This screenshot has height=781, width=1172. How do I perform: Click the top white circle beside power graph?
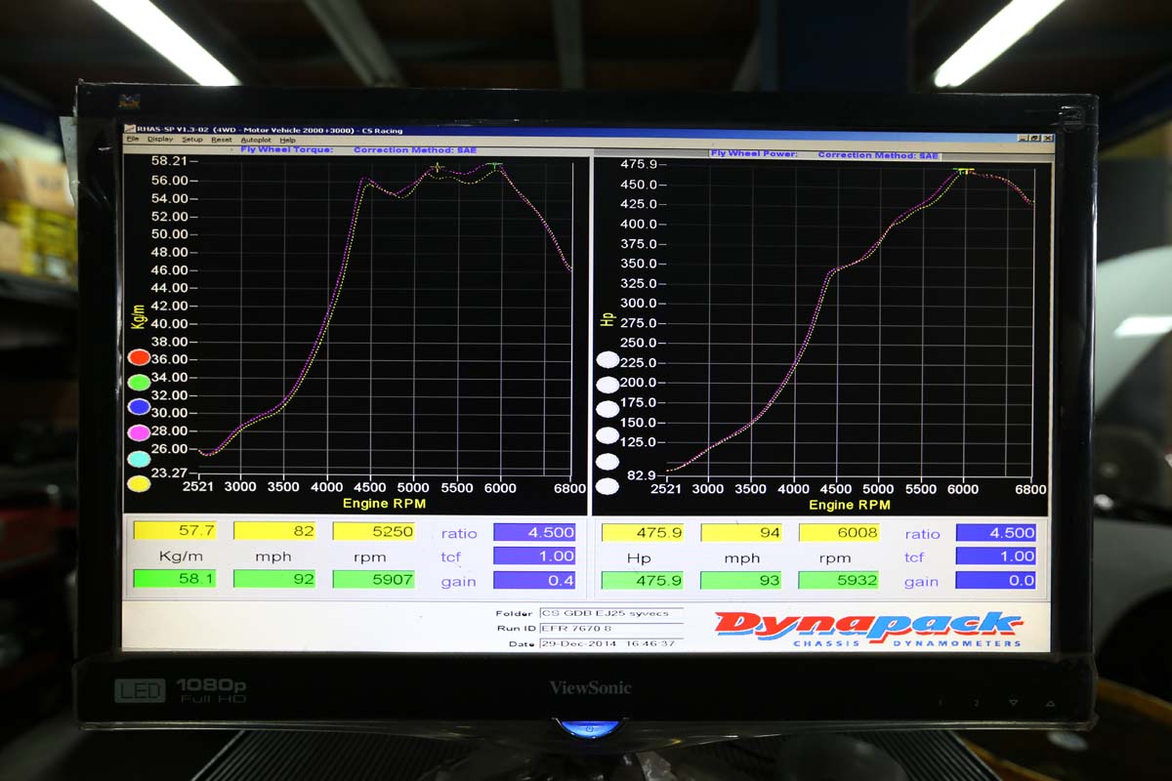[607, 359]
